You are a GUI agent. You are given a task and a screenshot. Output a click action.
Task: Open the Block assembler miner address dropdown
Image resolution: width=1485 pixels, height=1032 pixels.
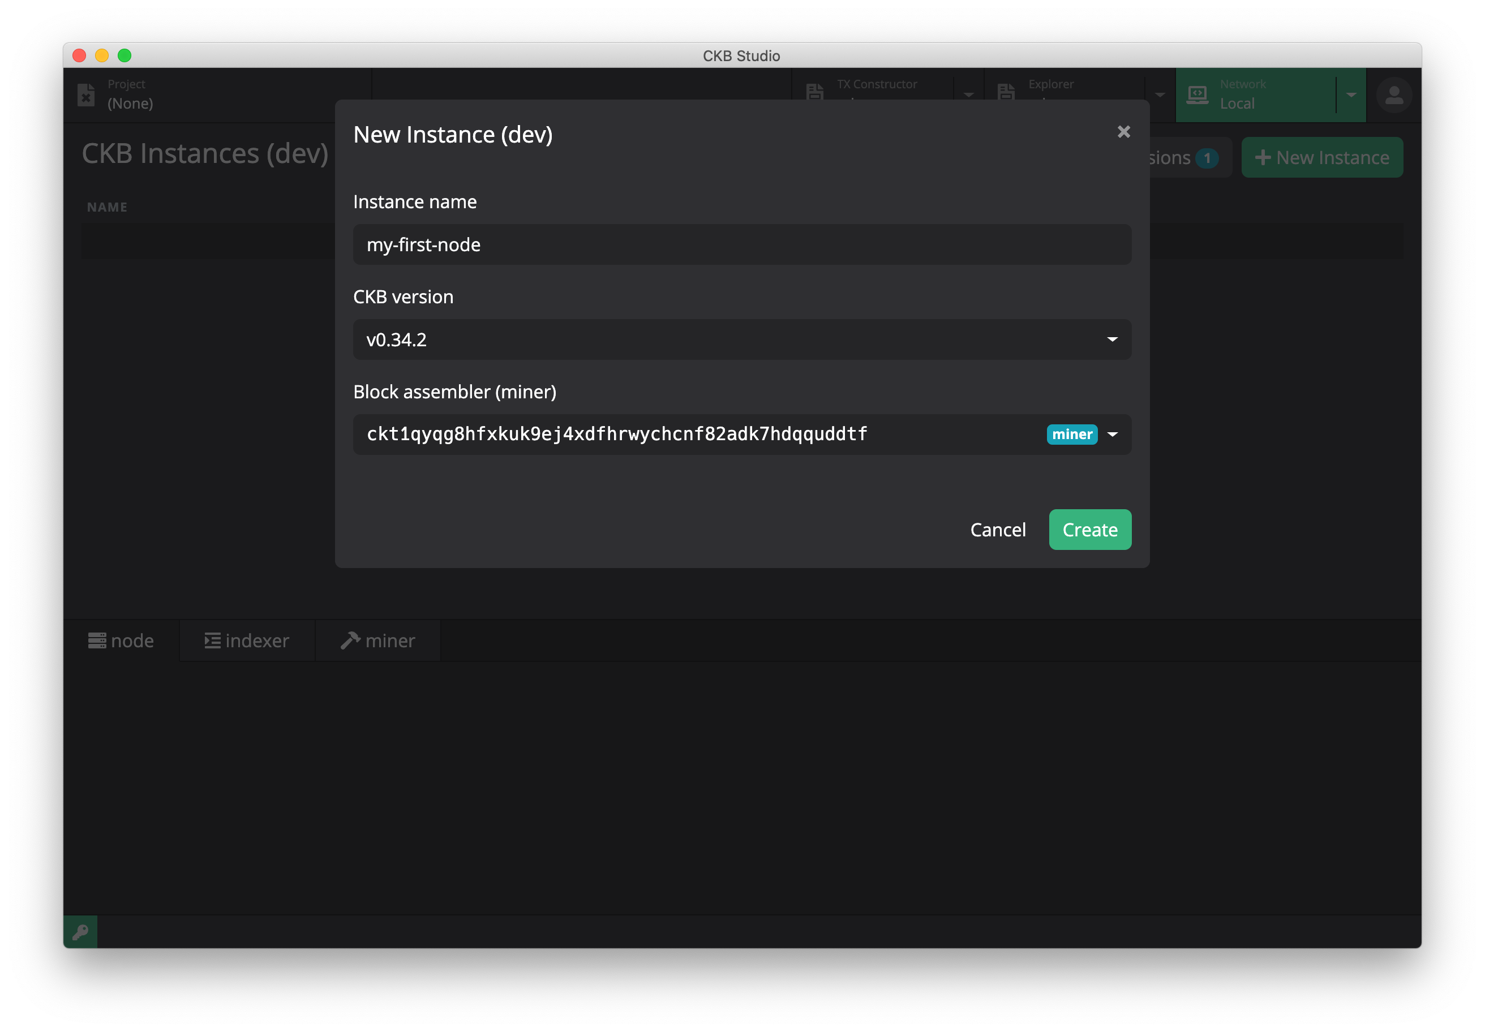(x=1112, y=435)
